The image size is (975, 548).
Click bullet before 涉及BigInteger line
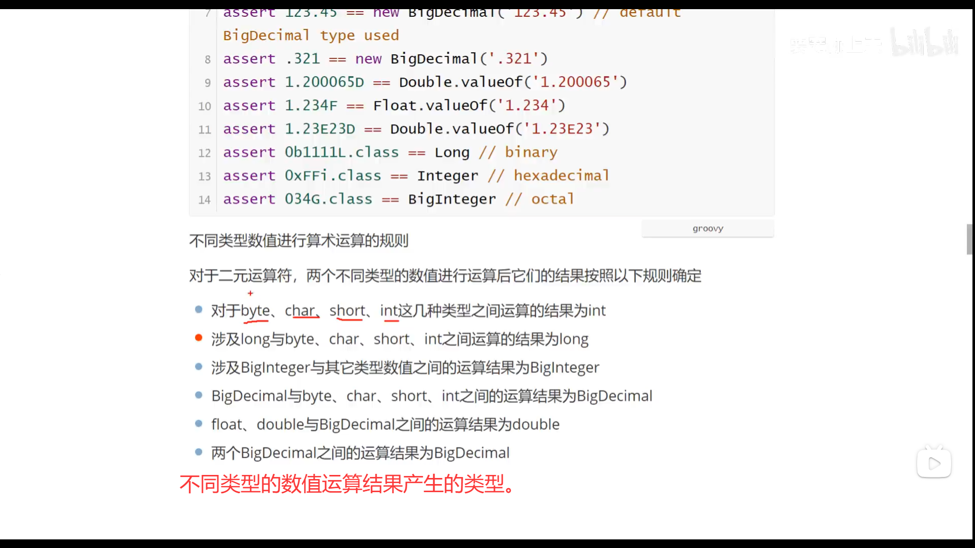click(x=199, y=366)
